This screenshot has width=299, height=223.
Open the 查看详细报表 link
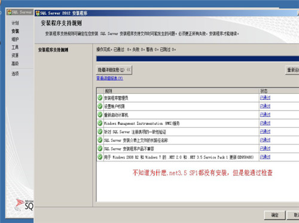point(109,78)
